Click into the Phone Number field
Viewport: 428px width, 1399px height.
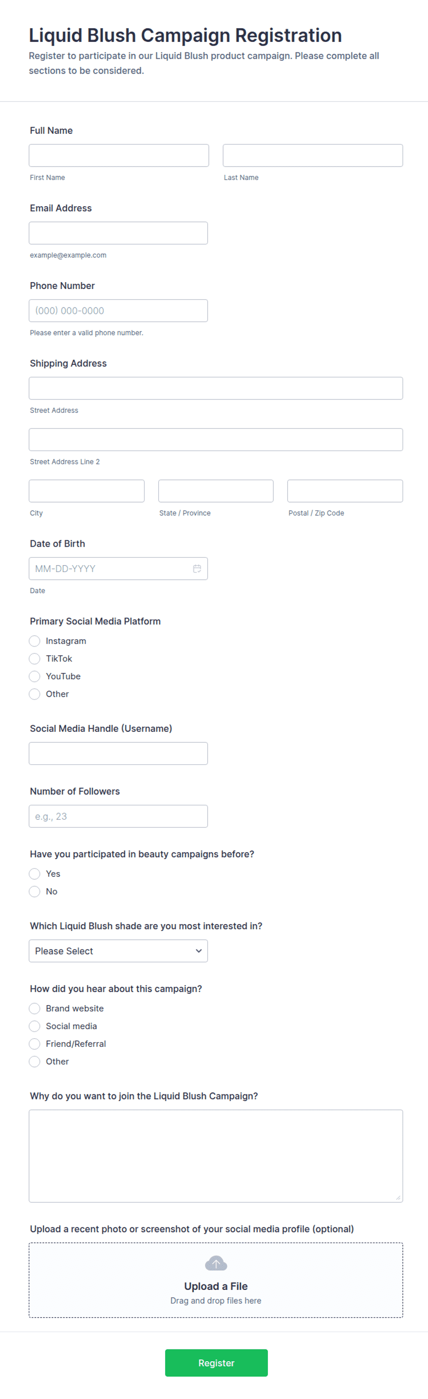click(118, 311)
